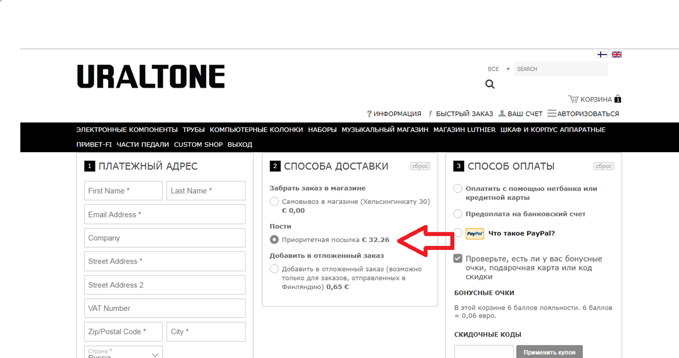Open МУЗЫКАЛЬНЫЙ МАГАЗИН menu
679x358 pixels.
tap(385, 129)
